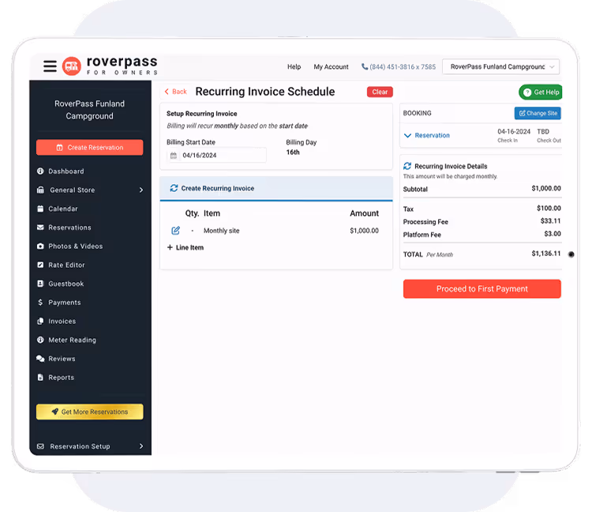Click the Dashboard gauge icon

coord(40,171)
